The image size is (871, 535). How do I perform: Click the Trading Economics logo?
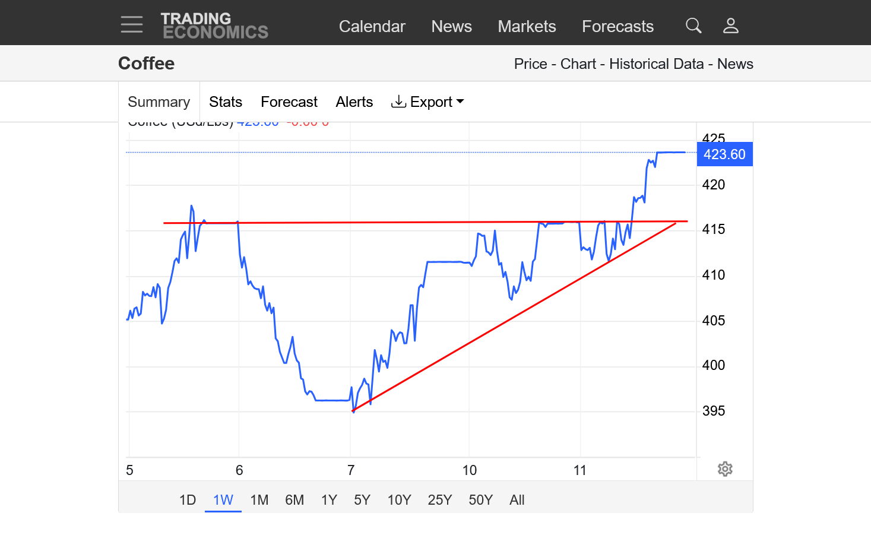click(x=214, y=26)
